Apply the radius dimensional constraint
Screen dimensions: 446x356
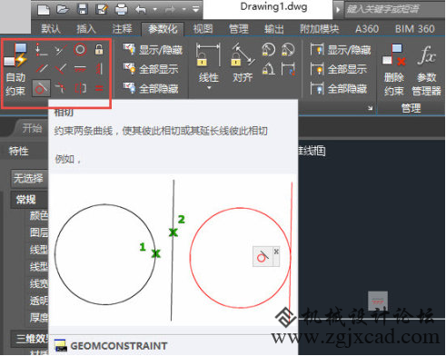point(268,50)
